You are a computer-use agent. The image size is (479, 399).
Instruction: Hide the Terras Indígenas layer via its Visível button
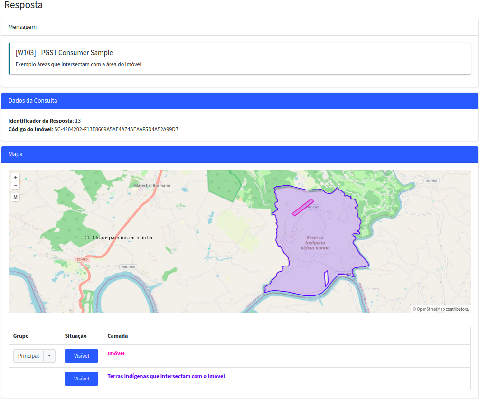(x=81, y=379)
